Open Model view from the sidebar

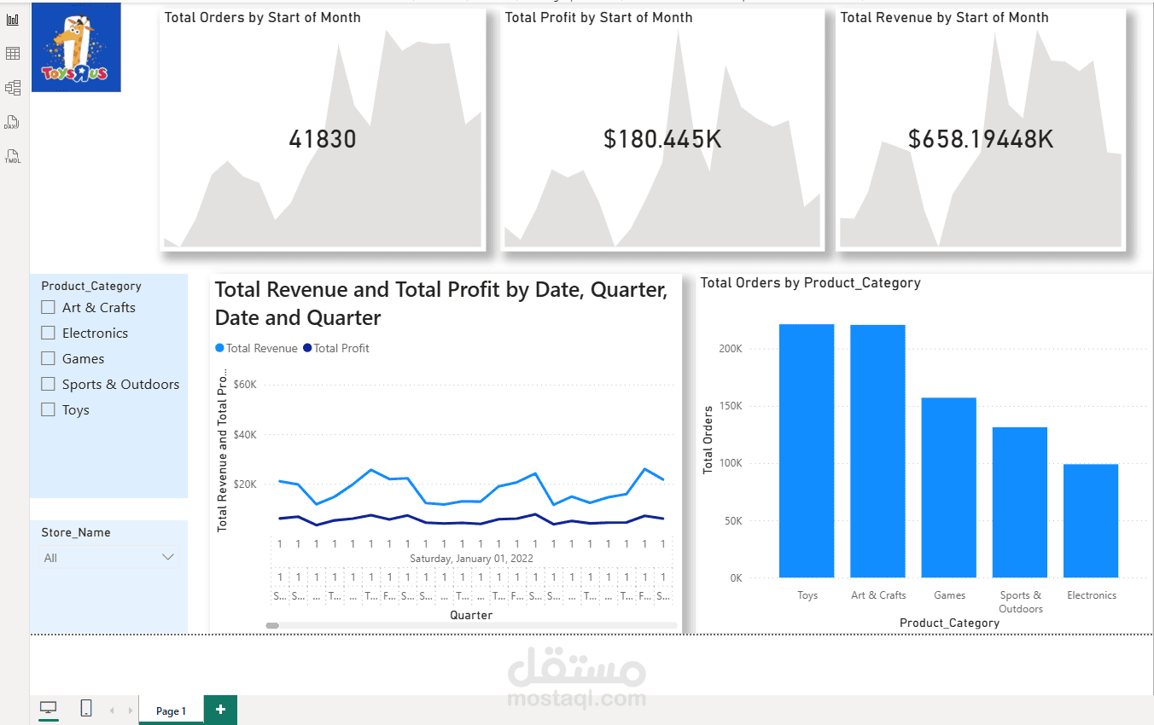(x=13, y=88)
